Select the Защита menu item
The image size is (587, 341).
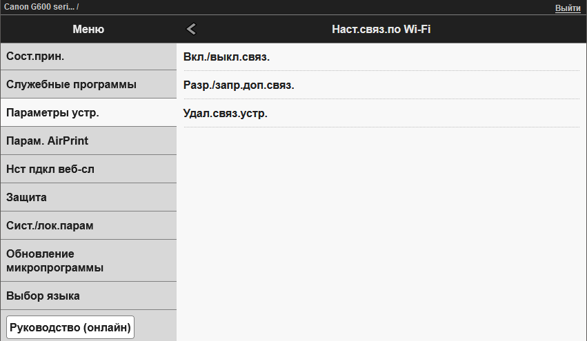(88, 198)
